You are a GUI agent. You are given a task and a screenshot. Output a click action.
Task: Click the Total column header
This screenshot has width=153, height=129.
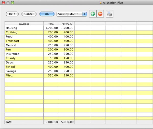coord(51,24)
